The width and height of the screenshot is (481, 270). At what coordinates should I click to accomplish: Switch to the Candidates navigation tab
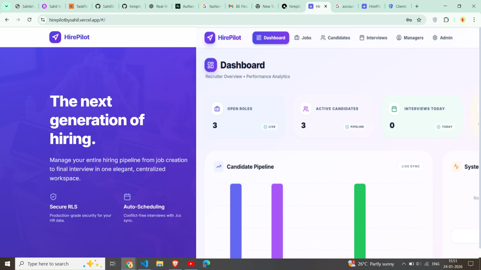[335, 38]
